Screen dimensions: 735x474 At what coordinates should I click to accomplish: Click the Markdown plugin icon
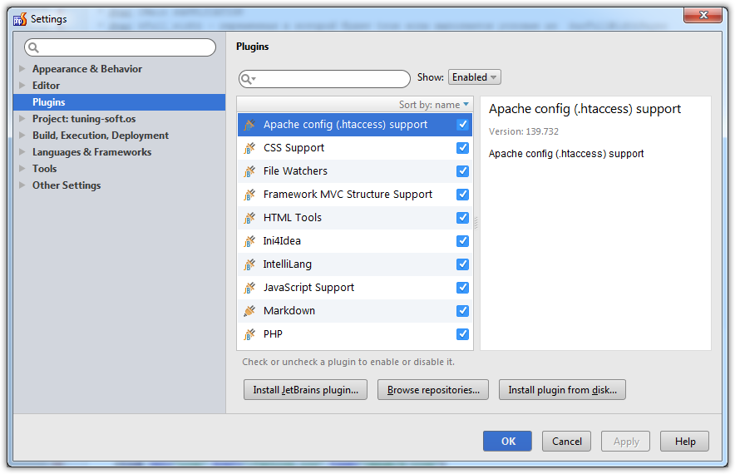249,311
